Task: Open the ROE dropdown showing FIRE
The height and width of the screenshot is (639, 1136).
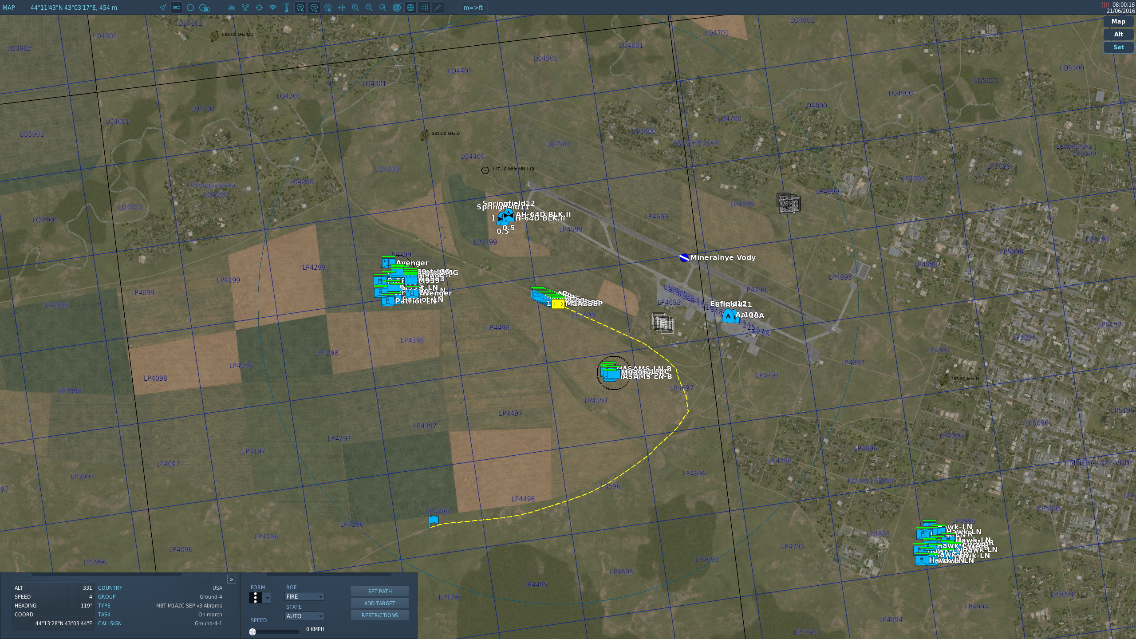Action: [x=304, y=596]
